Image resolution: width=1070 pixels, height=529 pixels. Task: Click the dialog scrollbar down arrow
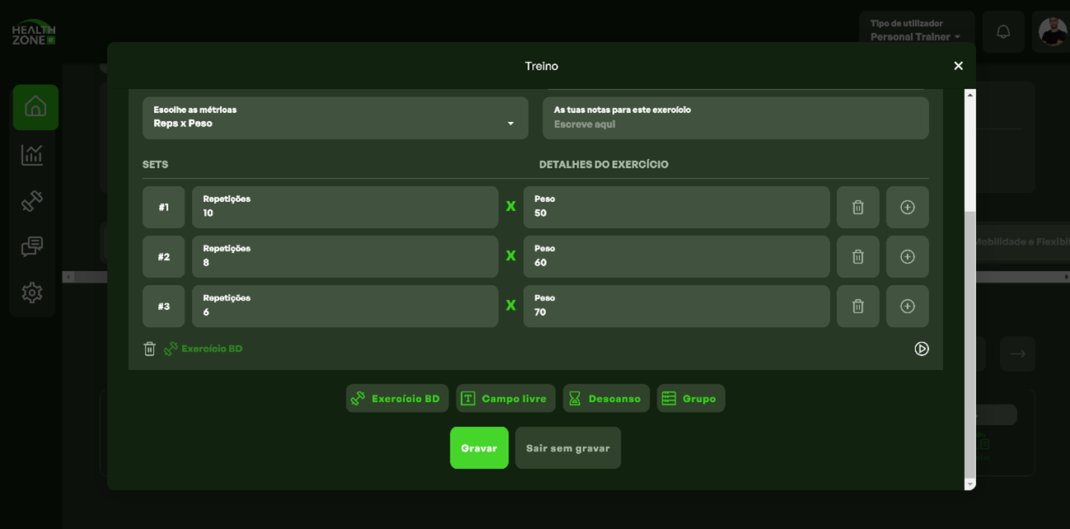[970, 484]
